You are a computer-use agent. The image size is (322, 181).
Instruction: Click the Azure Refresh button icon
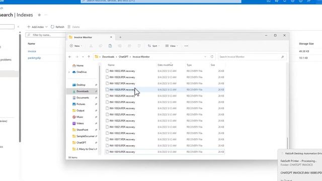point(52,27)
